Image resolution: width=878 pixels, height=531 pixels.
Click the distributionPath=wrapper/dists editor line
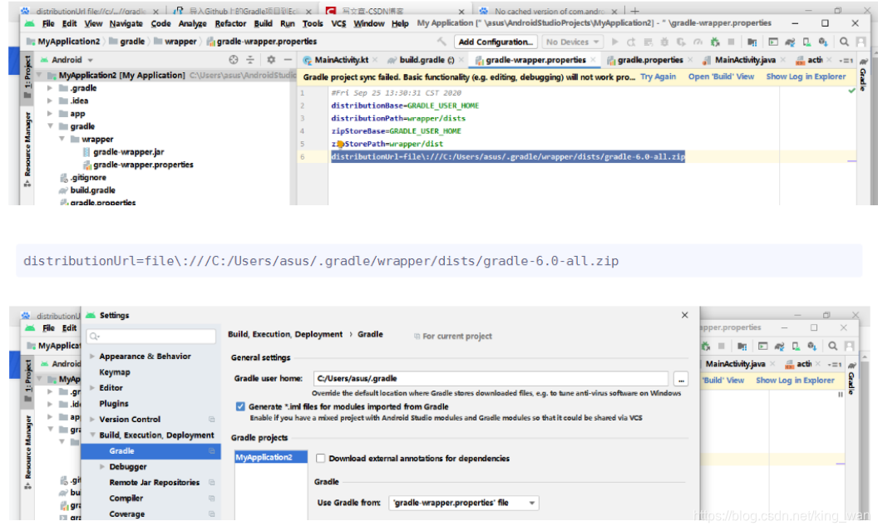coord(398,118)
